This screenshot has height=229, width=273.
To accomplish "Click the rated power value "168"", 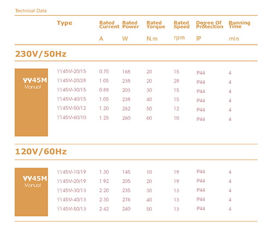I will coord(126,71).
